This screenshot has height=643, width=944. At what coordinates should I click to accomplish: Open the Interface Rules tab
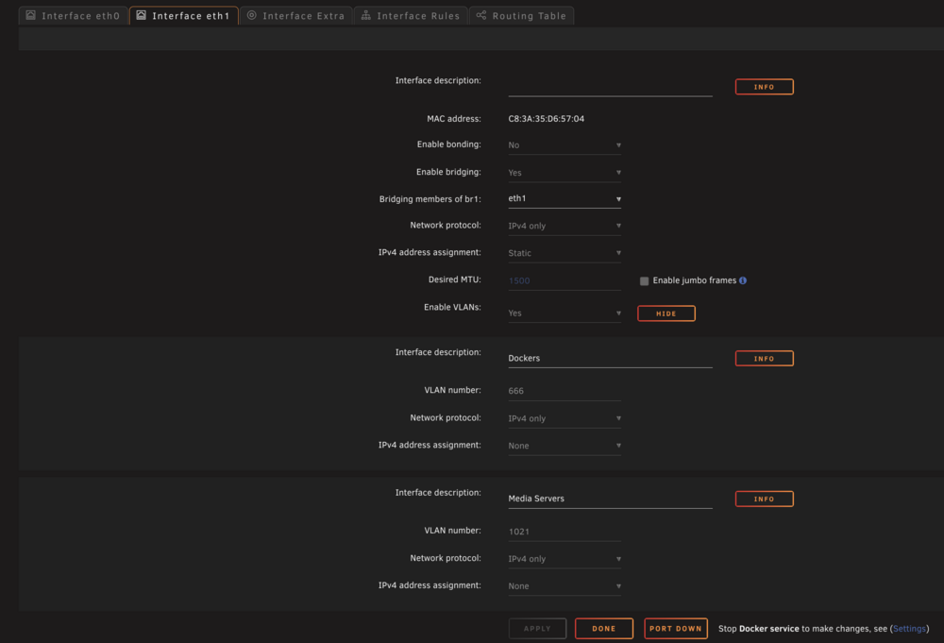(411, 16)
